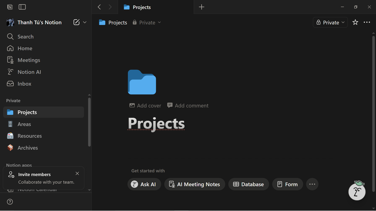Open a new tab with plus button
Image resolution: width=376 pixels, height=211 pixels.
pyautogui.click(x=202, y=7)
